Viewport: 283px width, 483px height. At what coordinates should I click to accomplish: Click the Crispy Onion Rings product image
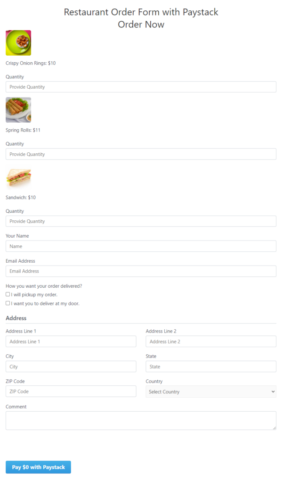pyautogui.click(x=18, y=43)
